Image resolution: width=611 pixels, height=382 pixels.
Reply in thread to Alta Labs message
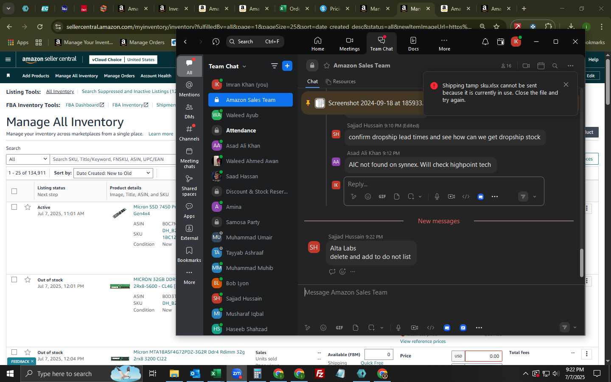(332, 272)
